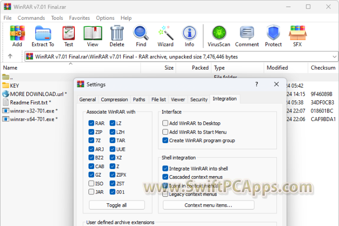The image size is (339, 226).
Task: Sort by the Type column header
Action: pos(238,68)
